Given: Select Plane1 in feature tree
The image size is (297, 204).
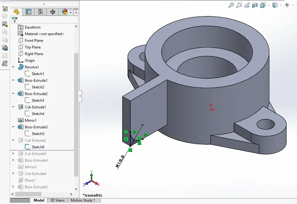Looking at the screenshot, I should [x=27, y=180].
